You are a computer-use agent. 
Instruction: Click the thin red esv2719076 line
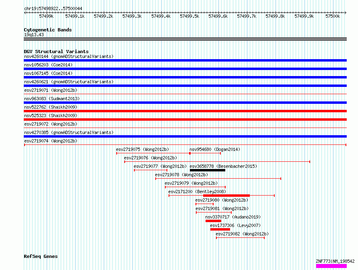click(x=217, y=162)
